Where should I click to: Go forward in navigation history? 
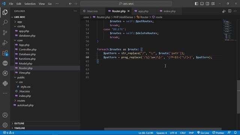(76, 4)
